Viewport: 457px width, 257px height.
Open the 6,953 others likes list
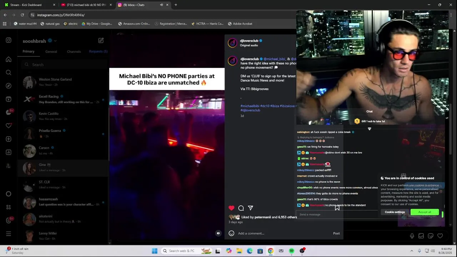287,217
